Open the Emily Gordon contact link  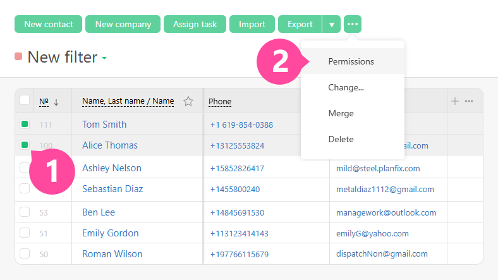tap(110, 233)
